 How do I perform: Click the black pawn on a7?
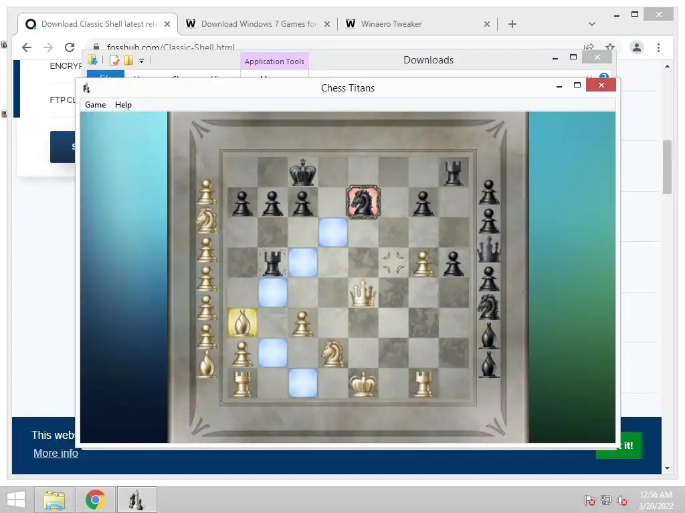(x=242, y=203)
